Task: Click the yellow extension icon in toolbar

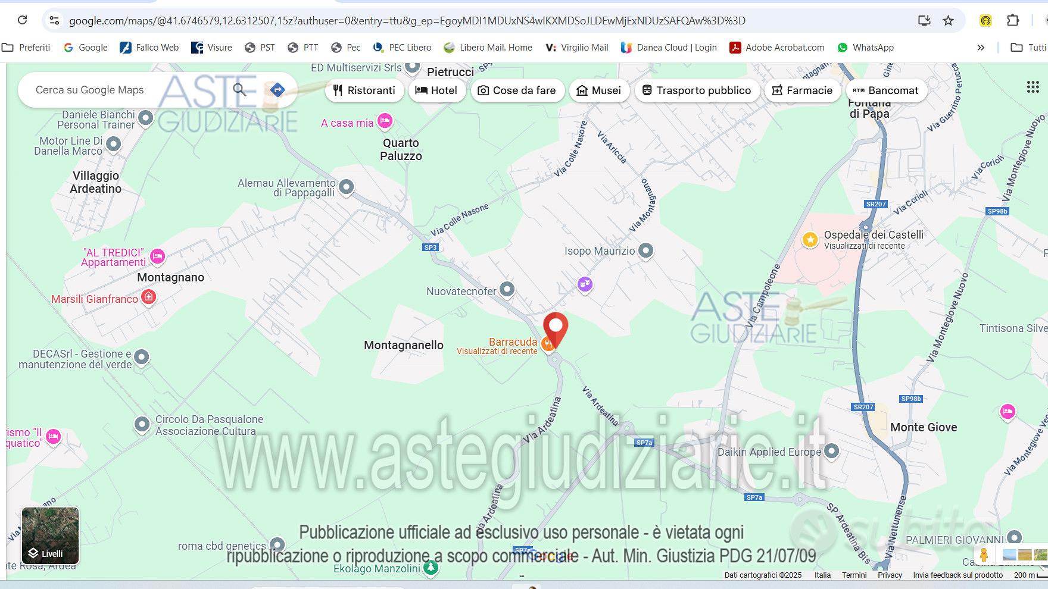Action: coord(985,21)
